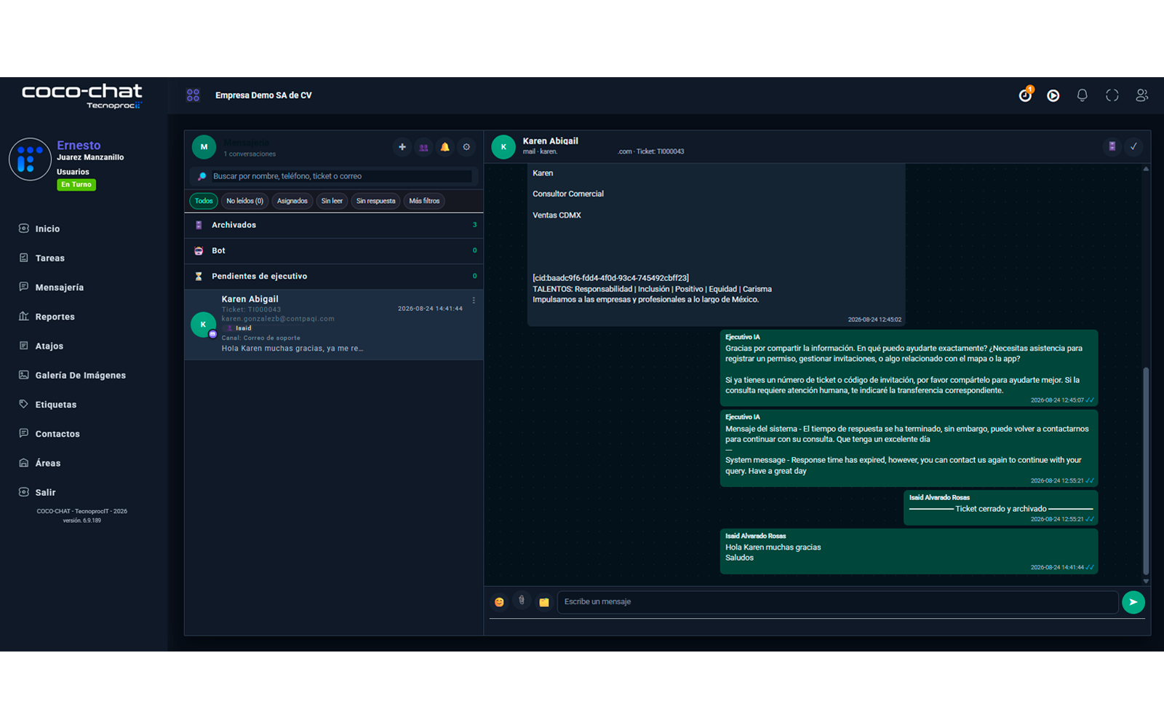The image size is (1164, 728).
Task: Open Reportes in the sidebar
Action: click(55, 317)
